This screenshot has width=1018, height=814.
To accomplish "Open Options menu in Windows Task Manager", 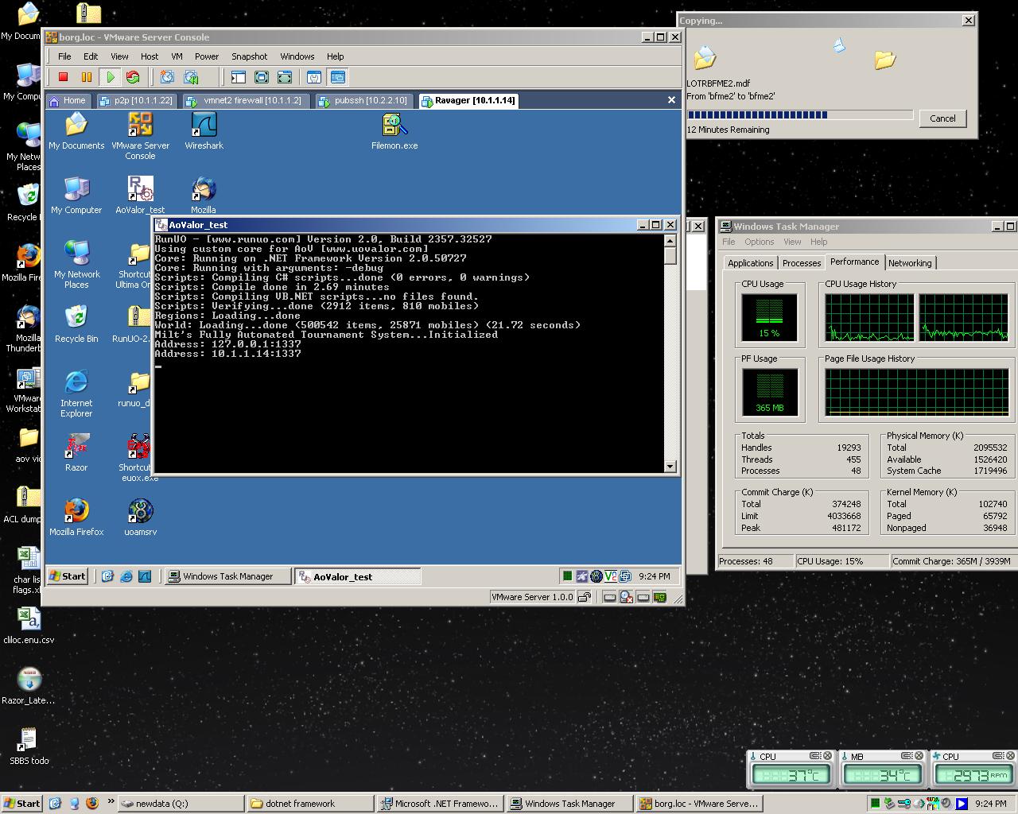I will pos(759,242).
